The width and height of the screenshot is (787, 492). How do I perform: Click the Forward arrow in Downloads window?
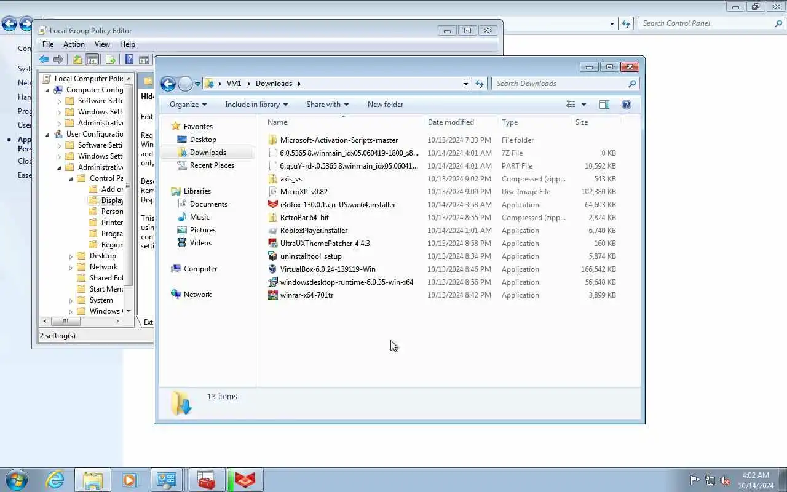pos(185,84)
